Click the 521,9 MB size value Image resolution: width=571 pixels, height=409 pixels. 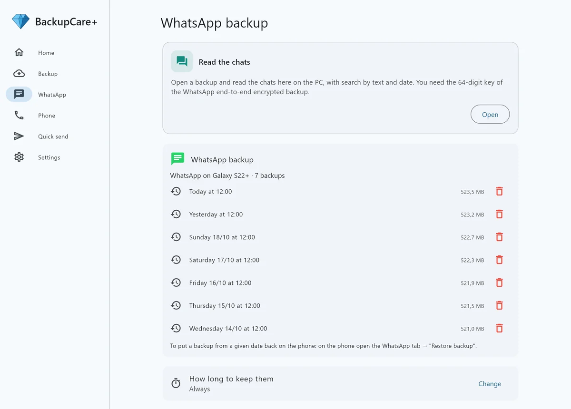tap(473, 283)
